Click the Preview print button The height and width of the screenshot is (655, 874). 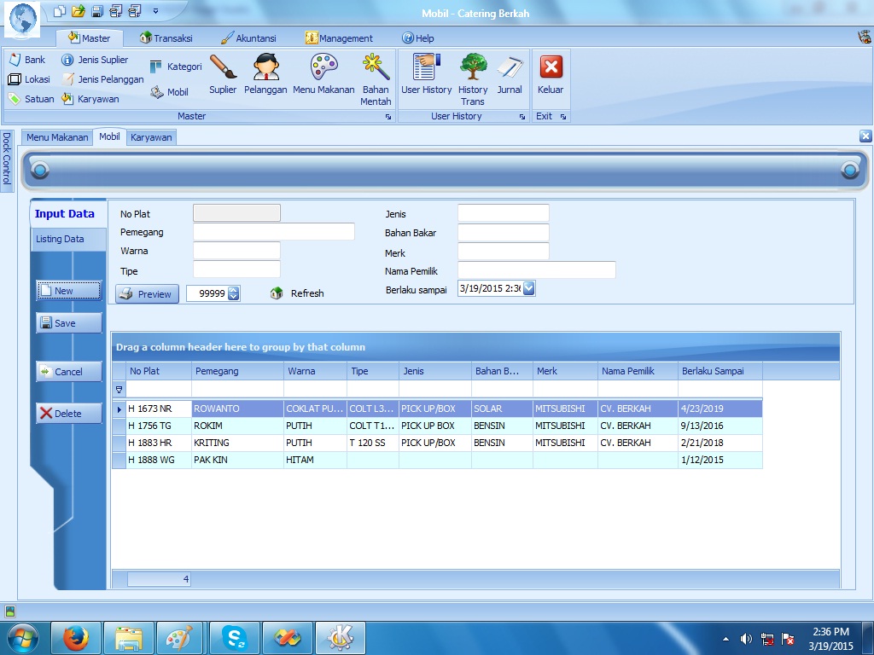[x=147, y=293]
